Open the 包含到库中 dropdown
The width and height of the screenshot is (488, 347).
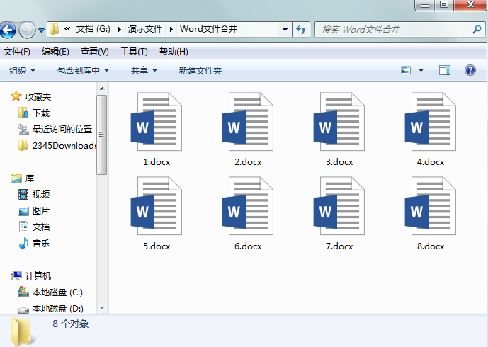[83, 70]
